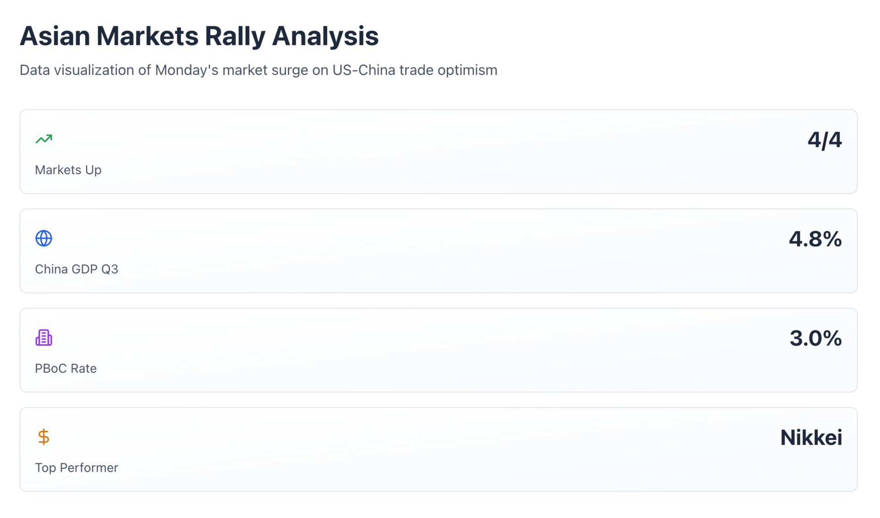Select the Top Performer label
Screen dimensions: 880x518
coord(77,468)
